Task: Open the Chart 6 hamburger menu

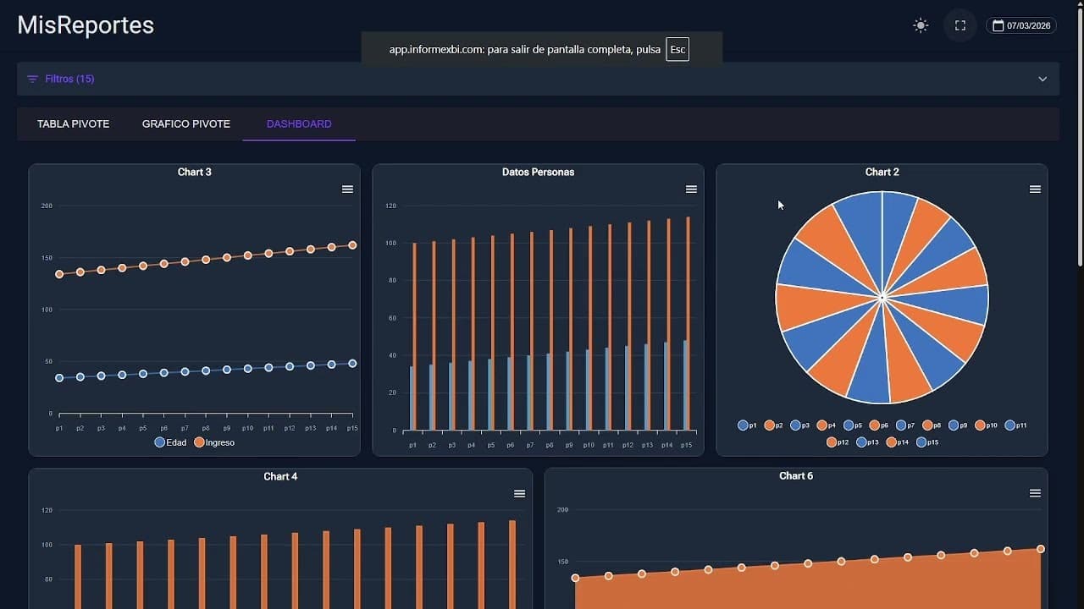Action: (x=1034, y=491)
